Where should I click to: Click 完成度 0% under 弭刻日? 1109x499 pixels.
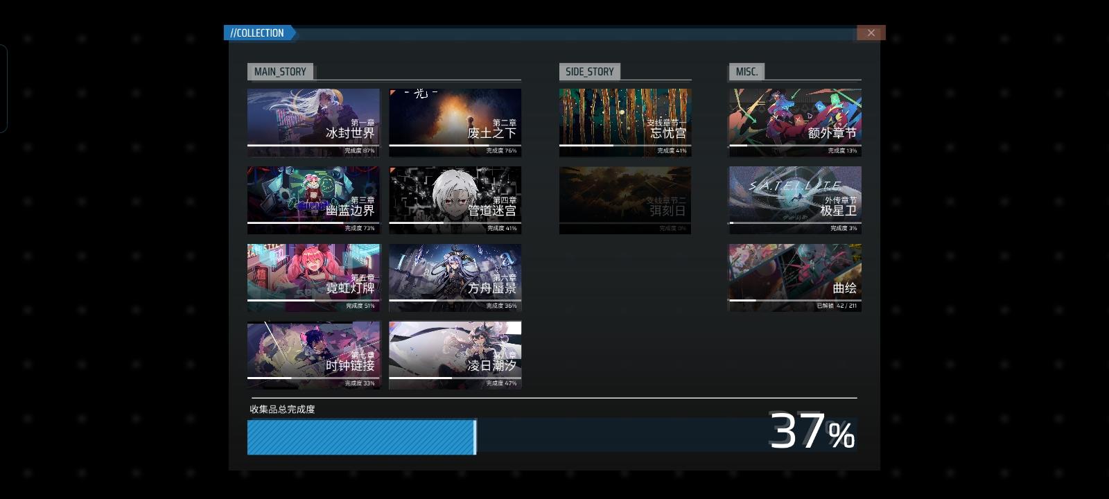coord(672,228)
